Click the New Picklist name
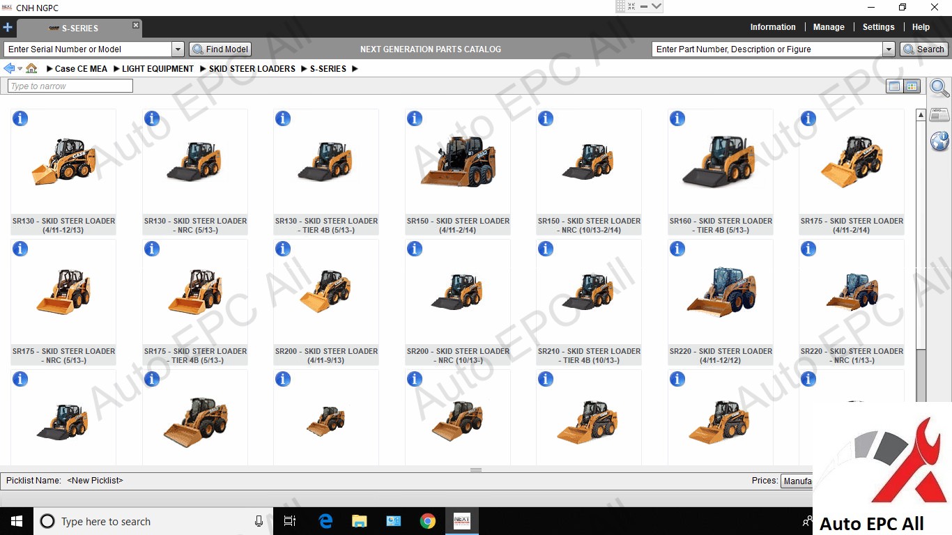 pos(95,481)
